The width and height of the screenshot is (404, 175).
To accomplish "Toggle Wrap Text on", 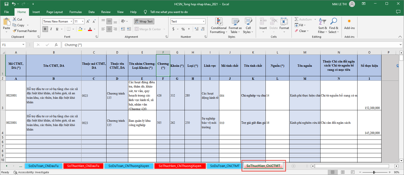I will point(144,21).
